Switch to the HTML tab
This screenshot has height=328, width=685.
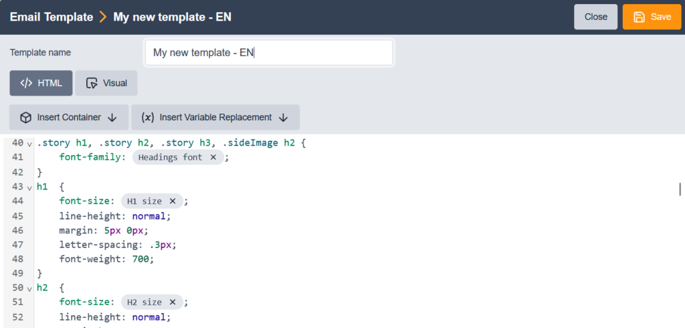pos(41,84)
